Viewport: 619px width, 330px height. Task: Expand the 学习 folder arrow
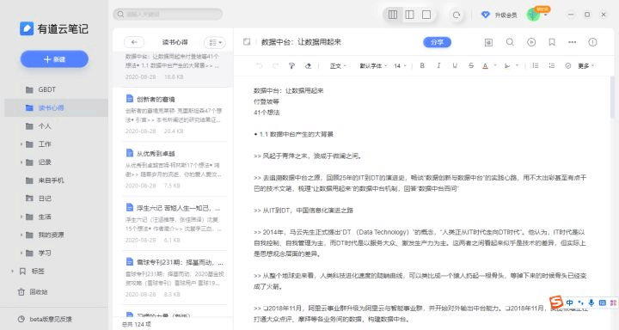pyautogui.click(x=21, y=253)
